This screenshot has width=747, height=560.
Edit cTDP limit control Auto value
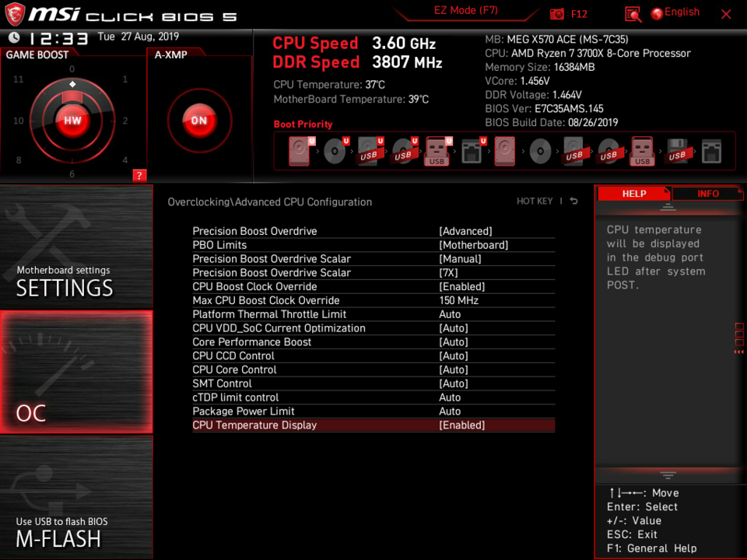point(450,397)
